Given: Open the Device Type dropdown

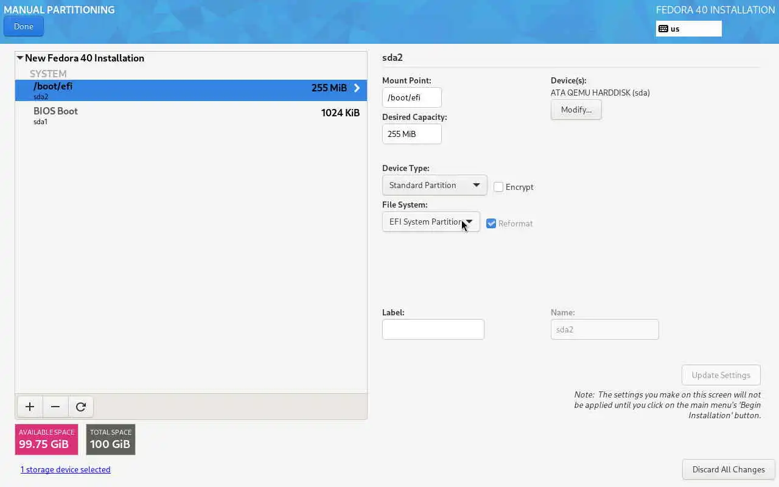Looking at the screenshot, I should (x=435, y=185).
